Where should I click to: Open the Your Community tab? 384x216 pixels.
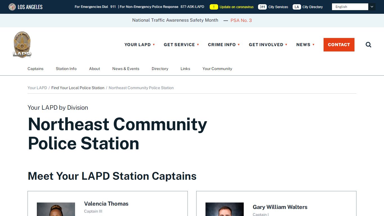pos(217,69)
